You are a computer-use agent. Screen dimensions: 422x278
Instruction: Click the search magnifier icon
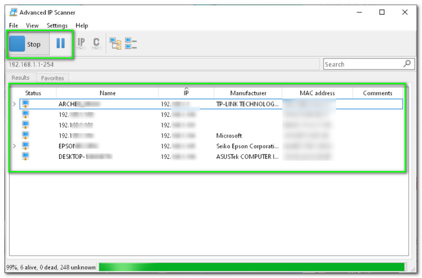pyautogui.click(x=407, y=64)
